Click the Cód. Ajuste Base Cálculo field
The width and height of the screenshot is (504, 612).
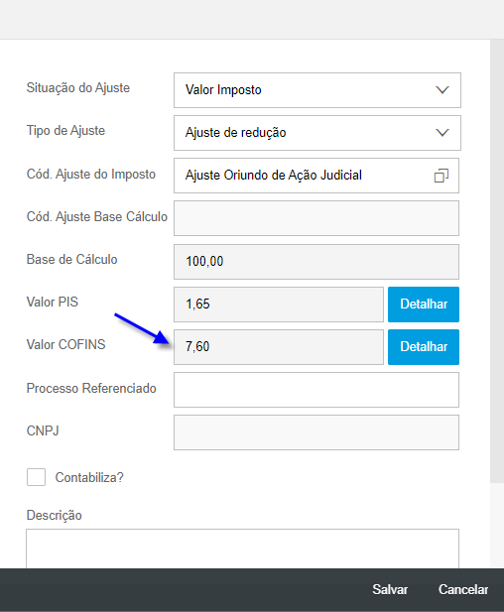[316, 218]
